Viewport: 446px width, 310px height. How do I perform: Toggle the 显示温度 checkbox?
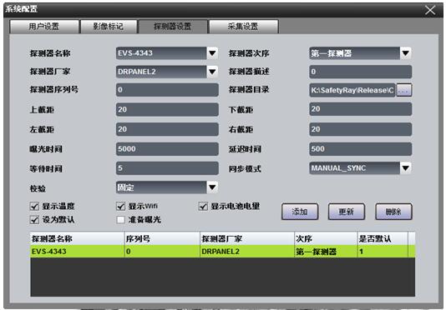tap(34, 206)
